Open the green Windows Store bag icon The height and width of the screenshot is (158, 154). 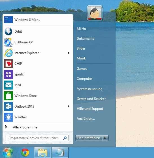click(8, 96)
